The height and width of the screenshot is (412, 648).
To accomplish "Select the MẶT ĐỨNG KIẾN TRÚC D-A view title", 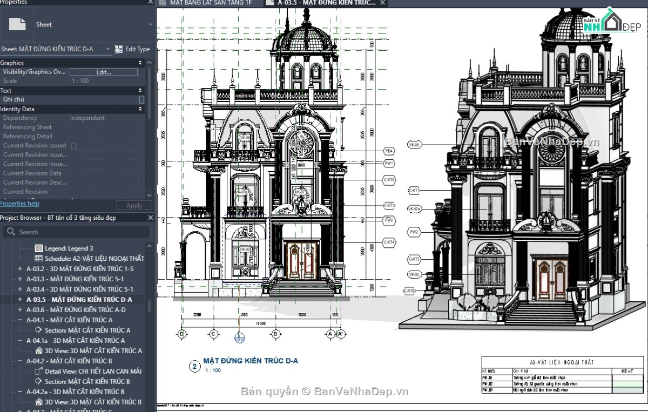I will click(x=251, y=361).
